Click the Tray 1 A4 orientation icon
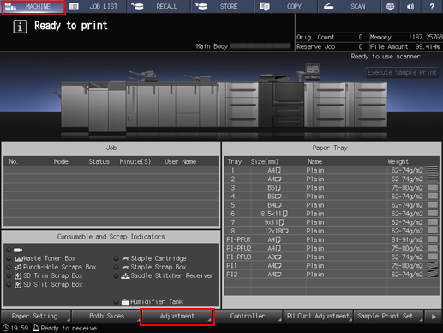The image size is (443, 333). click(278, 171)
